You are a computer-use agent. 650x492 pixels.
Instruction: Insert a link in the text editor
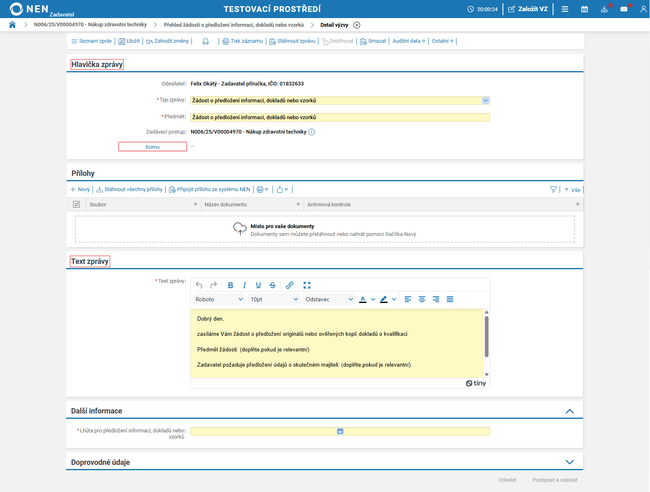290,285
